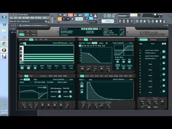Start playback with FL Studio play button

pyautogui.click(x=64, y=19)
